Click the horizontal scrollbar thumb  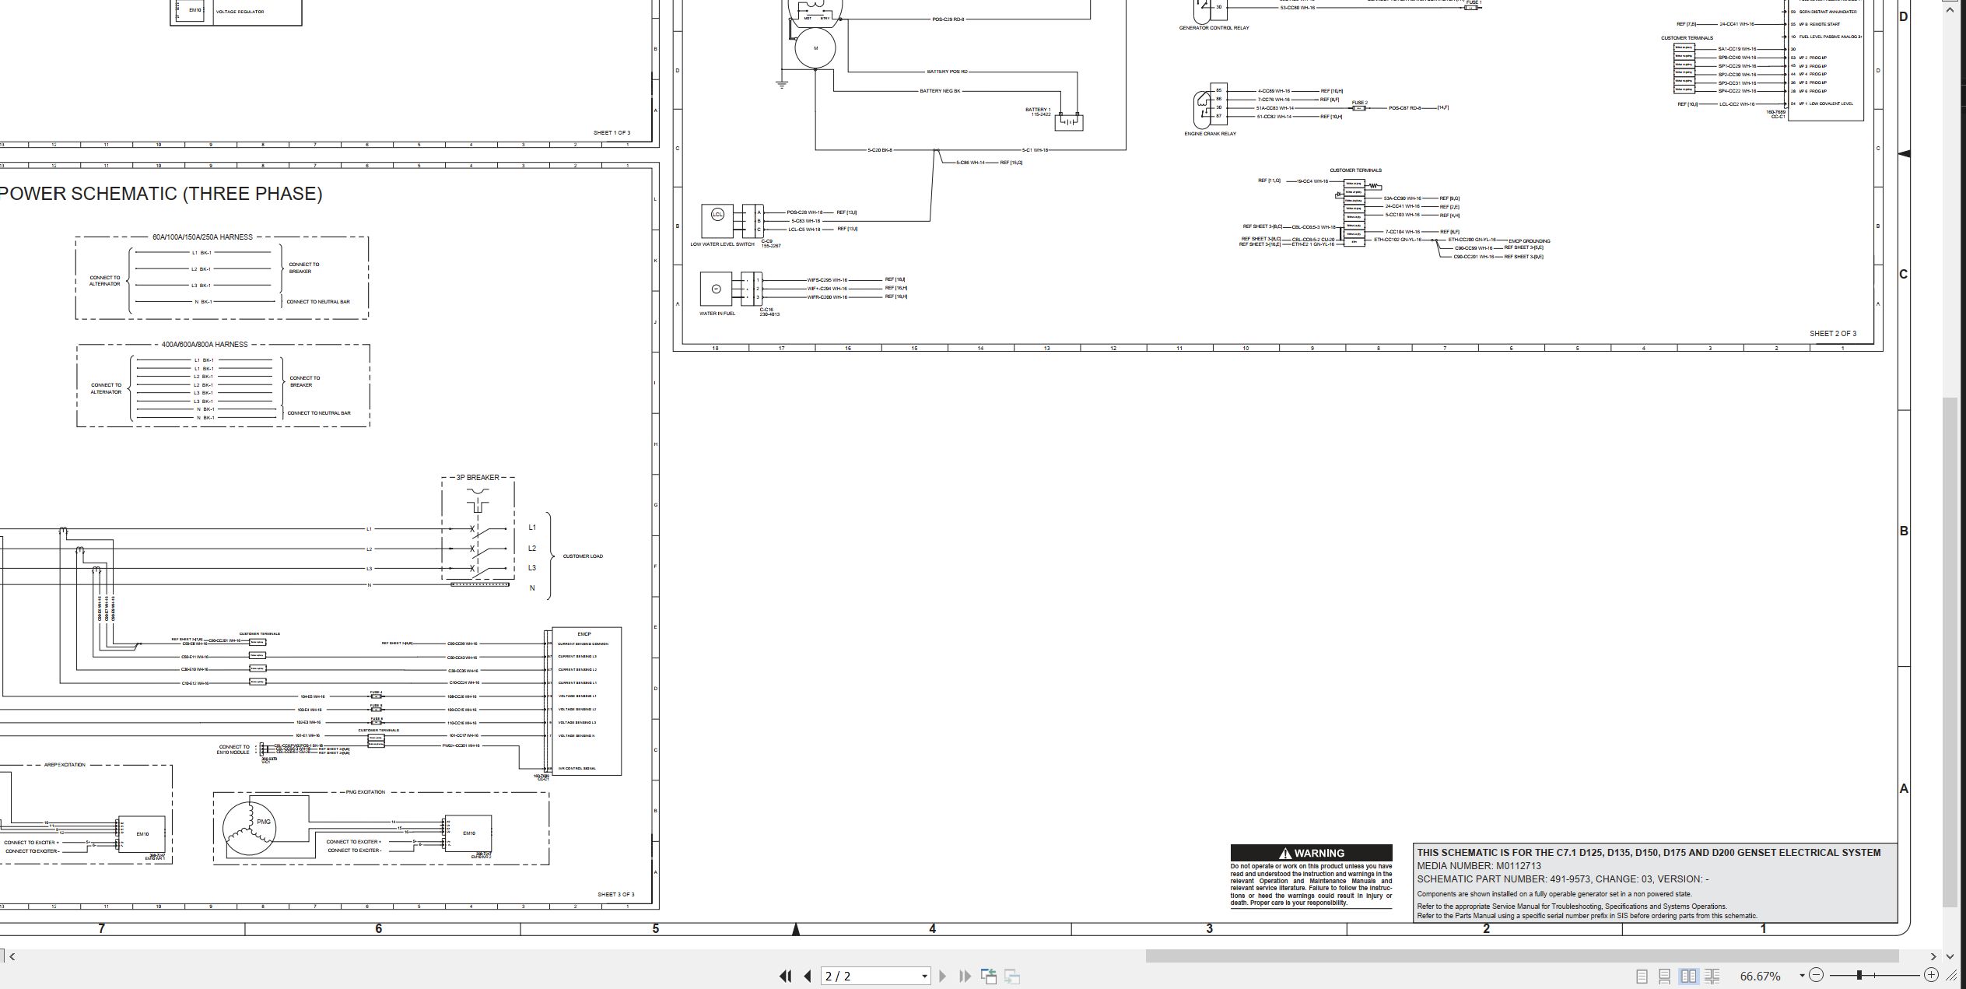click(x=1522, y=956)
